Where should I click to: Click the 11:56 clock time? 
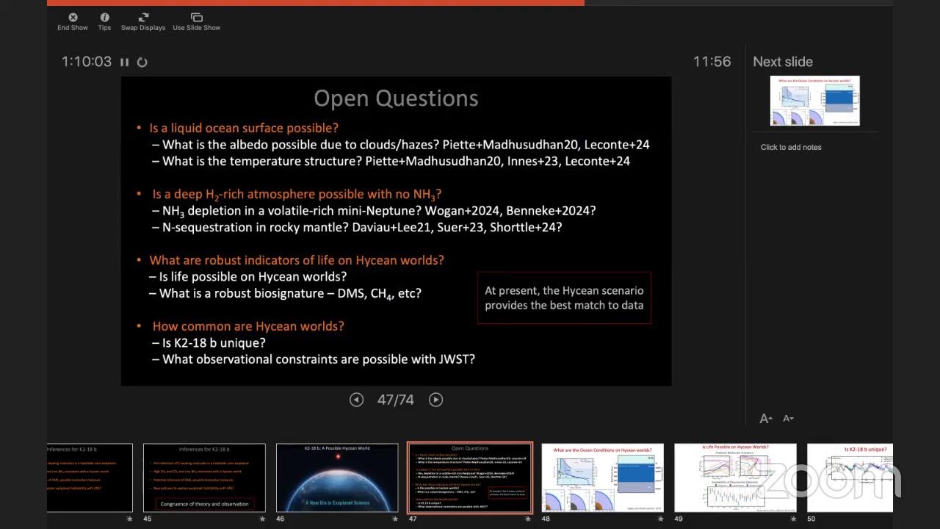pyautogui.click(x=712, y=62)
